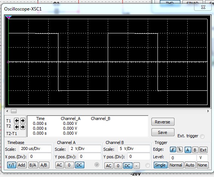The width and height of the screenshot is (214, 177).
Task: Select B/A display mode
Action: point(33,165)
